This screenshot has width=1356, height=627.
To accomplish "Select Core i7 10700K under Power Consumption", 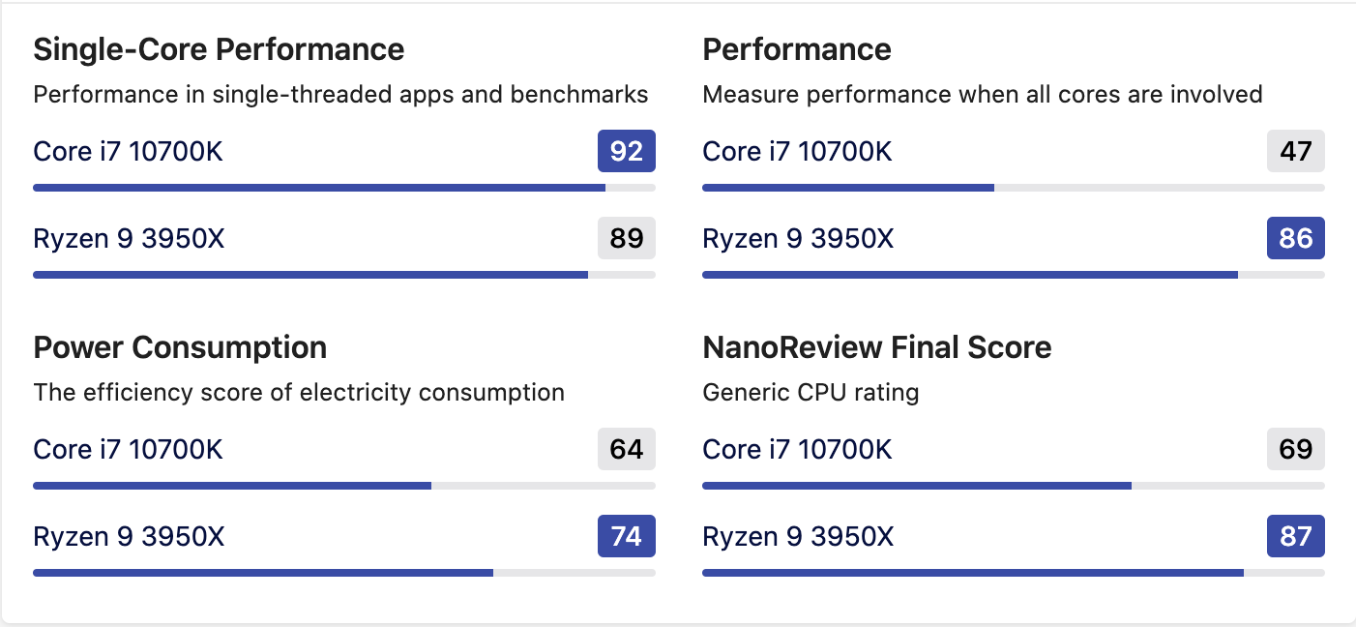I will point(128,450).
